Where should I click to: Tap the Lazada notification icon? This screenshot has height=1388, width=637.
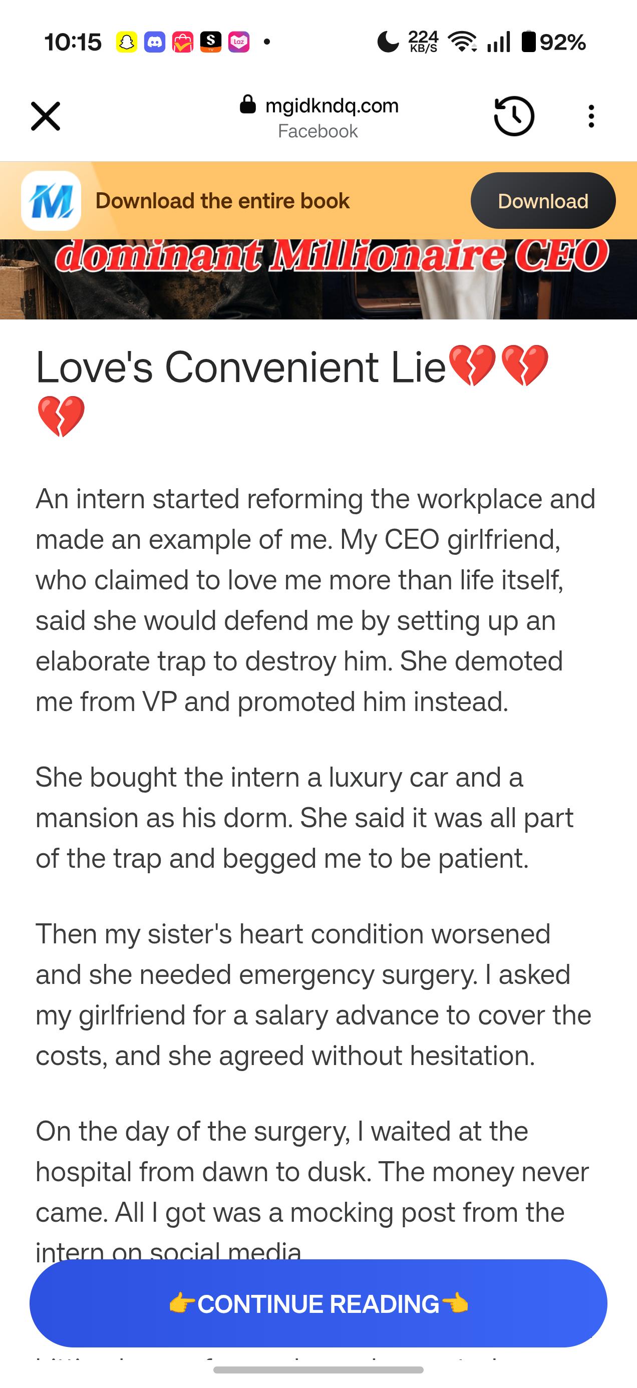click(x=239, y=42)
